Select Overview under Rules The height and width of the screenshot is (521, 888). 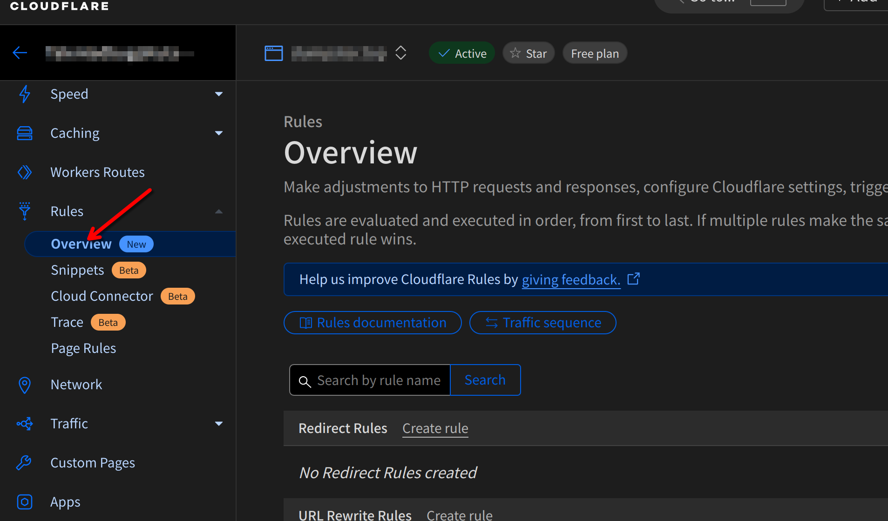pyautogui.click(x=81, y=244)
